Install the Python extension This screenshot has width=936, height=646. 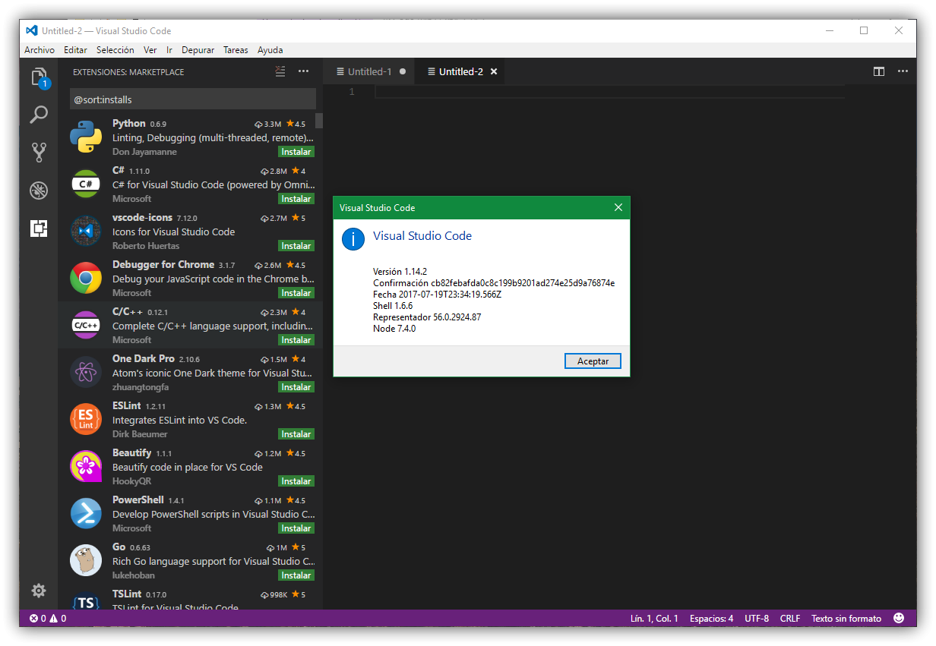click(296, 152)
